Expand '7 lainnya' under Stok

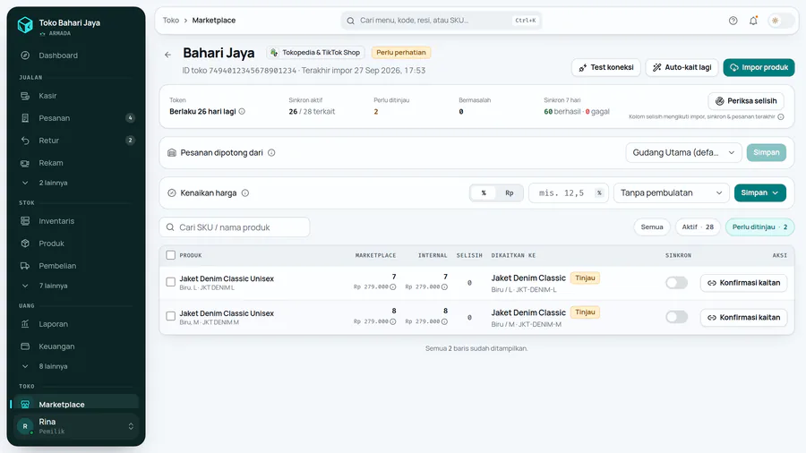coord(76,286)
